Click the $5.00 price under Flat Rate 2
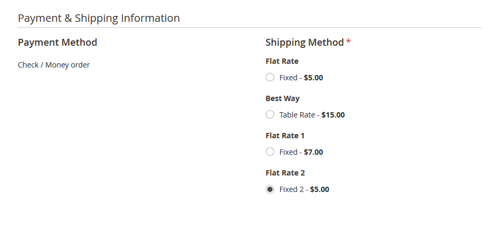Screen dimensions: 492x234 click(x=319, y=189)
